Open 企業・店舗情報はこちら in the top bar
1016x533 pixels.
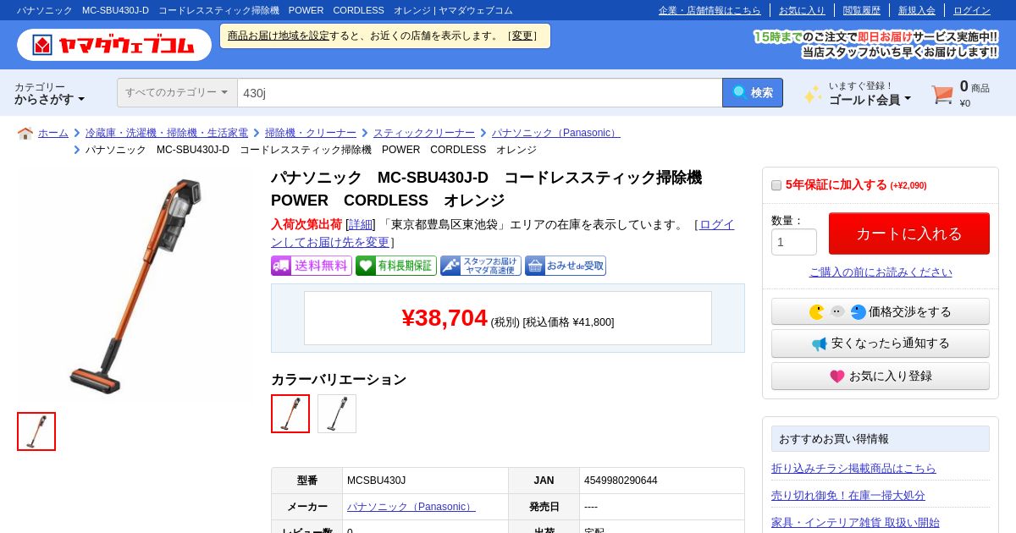710,10
